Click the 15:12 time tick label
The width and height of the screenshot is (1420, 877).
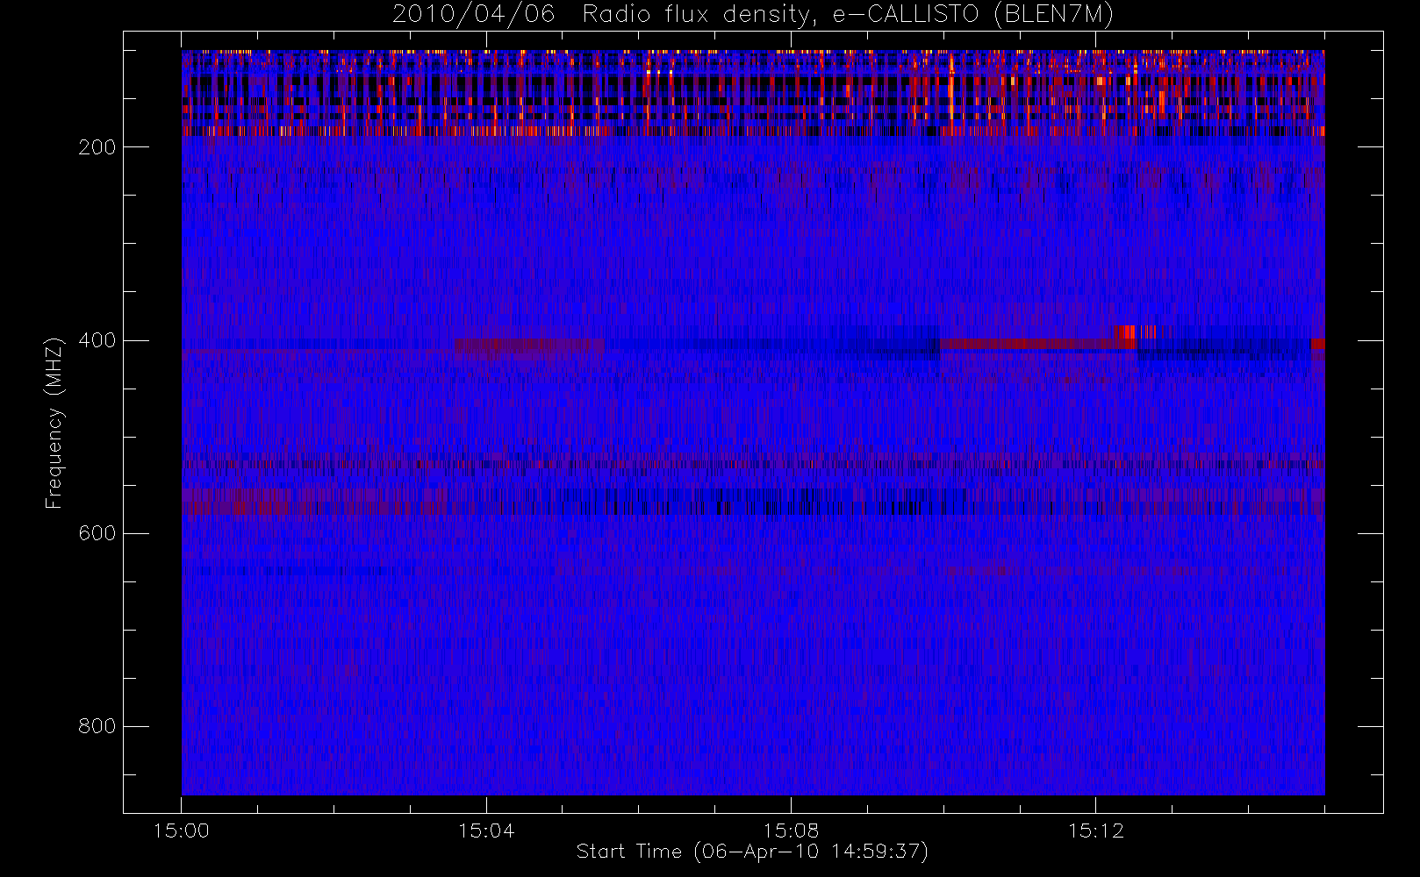click(x=1095, y=831)
